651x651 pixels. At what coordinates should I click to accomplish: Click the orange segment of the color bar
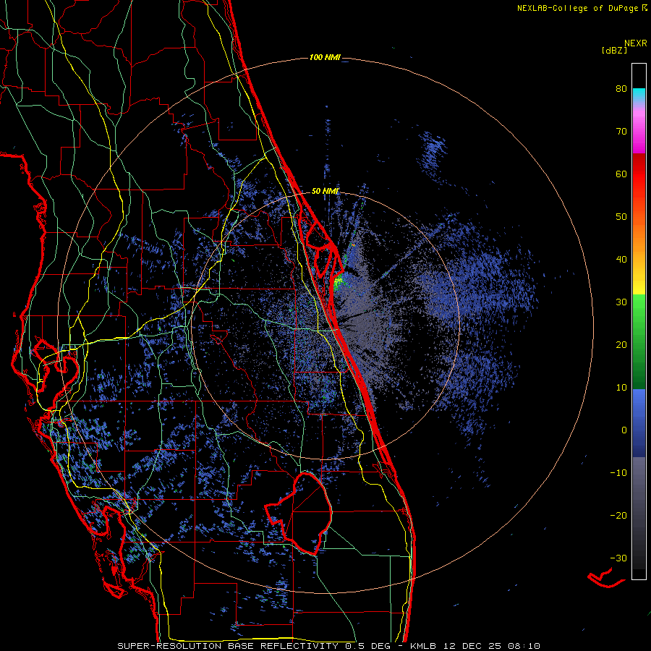[x=639, y=237]
